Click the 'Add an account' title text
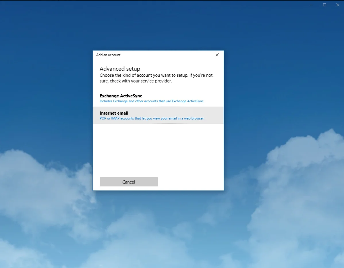 (108, 55)
